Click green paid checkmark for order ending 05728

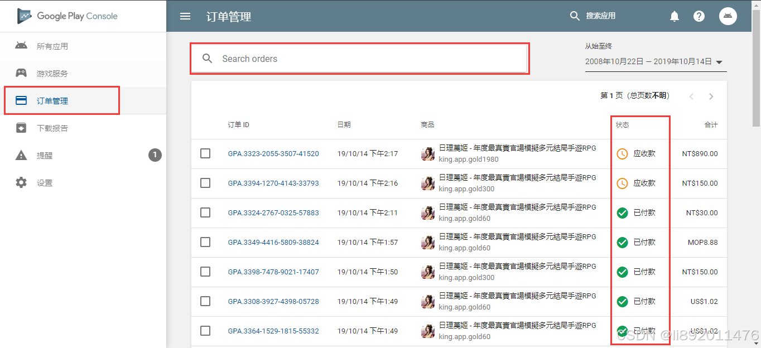point(623,301)
